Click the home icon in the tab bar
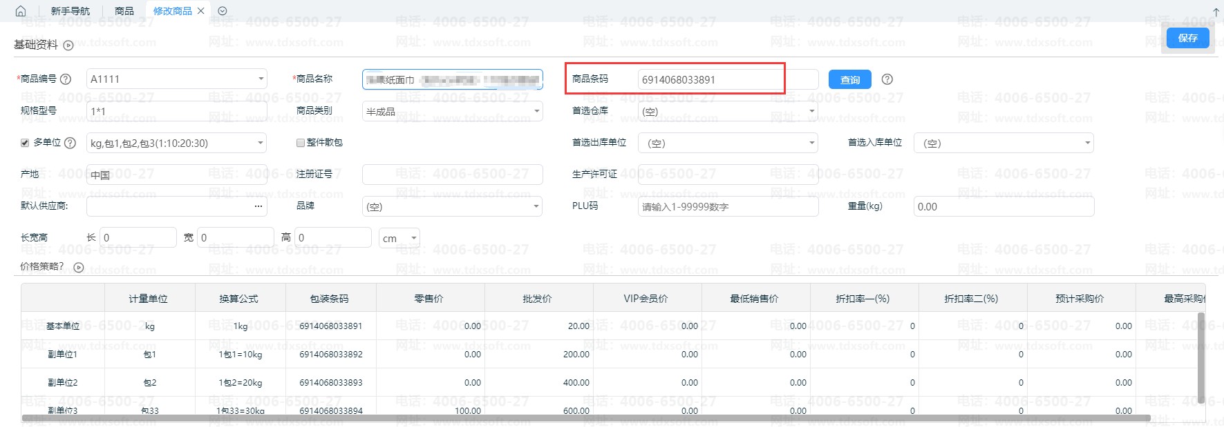Image resolution: width=1224 pixels, height=427 pixels. click(x=21, y=11)
